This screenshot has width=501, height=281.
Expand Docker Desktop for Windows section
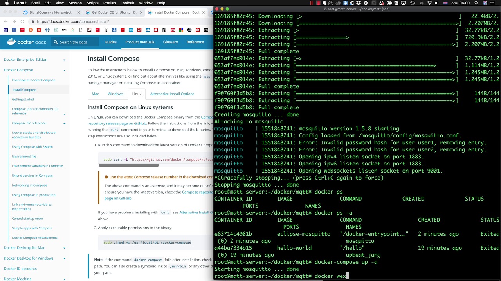point(64,258)
